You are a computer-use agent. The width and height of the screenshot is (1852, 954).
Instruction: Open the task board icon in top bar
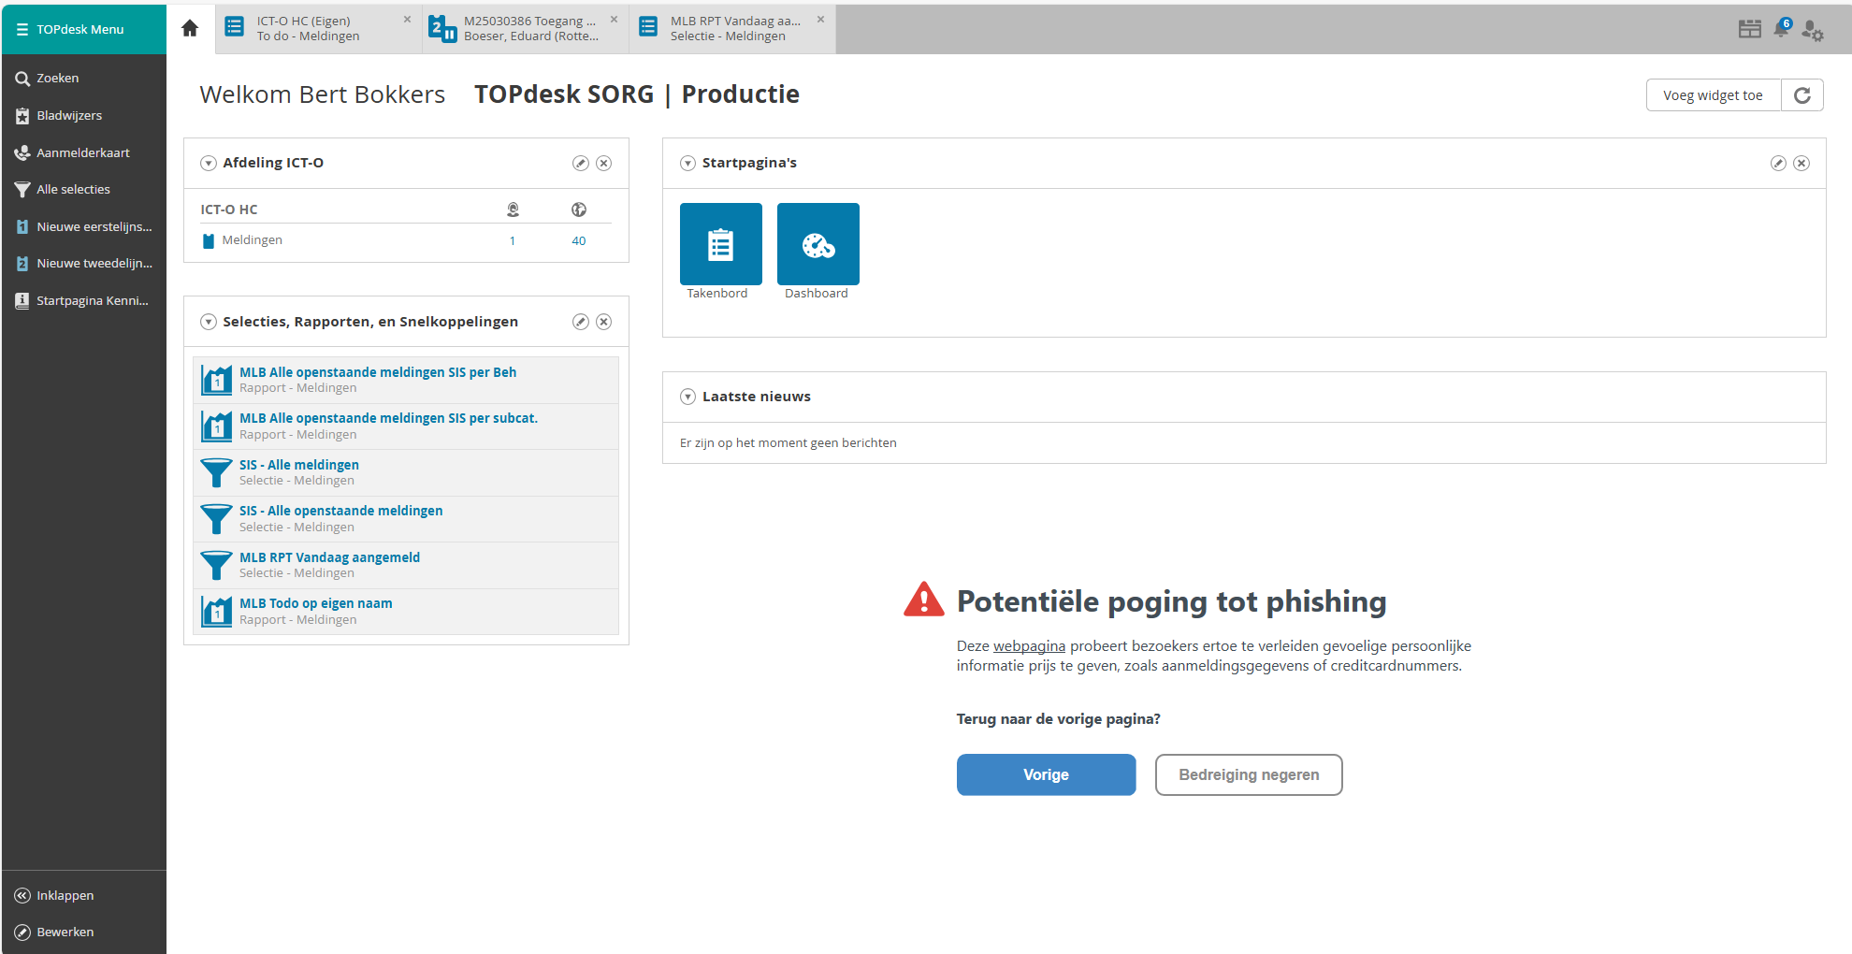click(x=1750, y=29)
